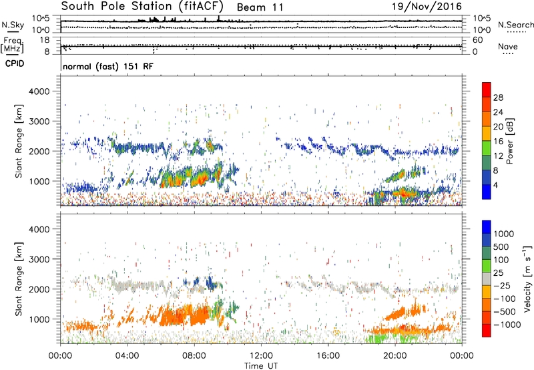Click the bright blue bottom Power colorbar segment

click(487, 192)
